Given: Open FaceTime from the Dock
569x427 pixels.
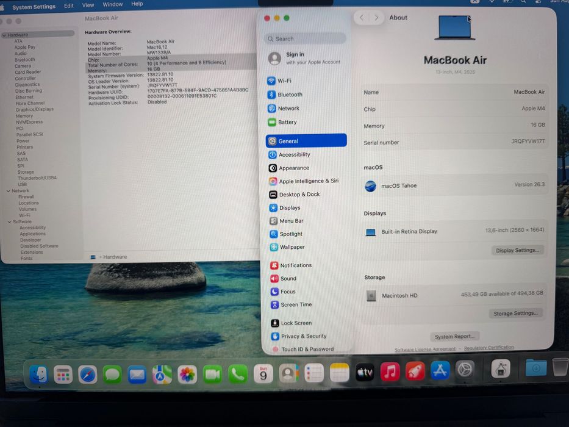Looking at the screenshot, I should 213,375.
